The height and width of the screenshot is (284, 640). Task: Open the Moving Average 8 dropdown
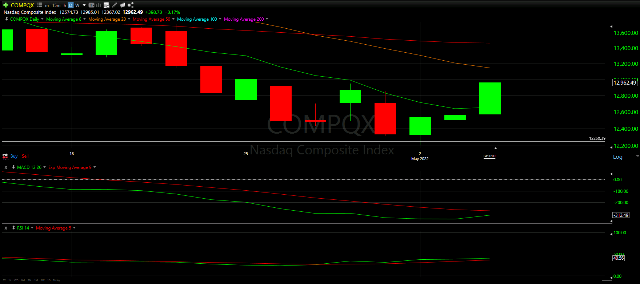84,19
